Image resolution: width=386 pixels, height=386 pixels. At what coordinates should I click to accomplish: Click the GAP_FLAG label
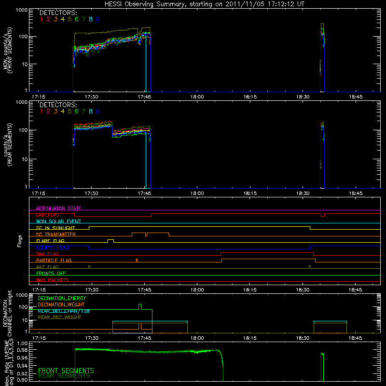coord(48,215)
